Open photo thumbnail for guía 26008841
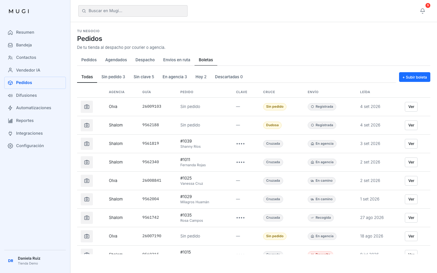437x273 pixels. tap(87, 181)
